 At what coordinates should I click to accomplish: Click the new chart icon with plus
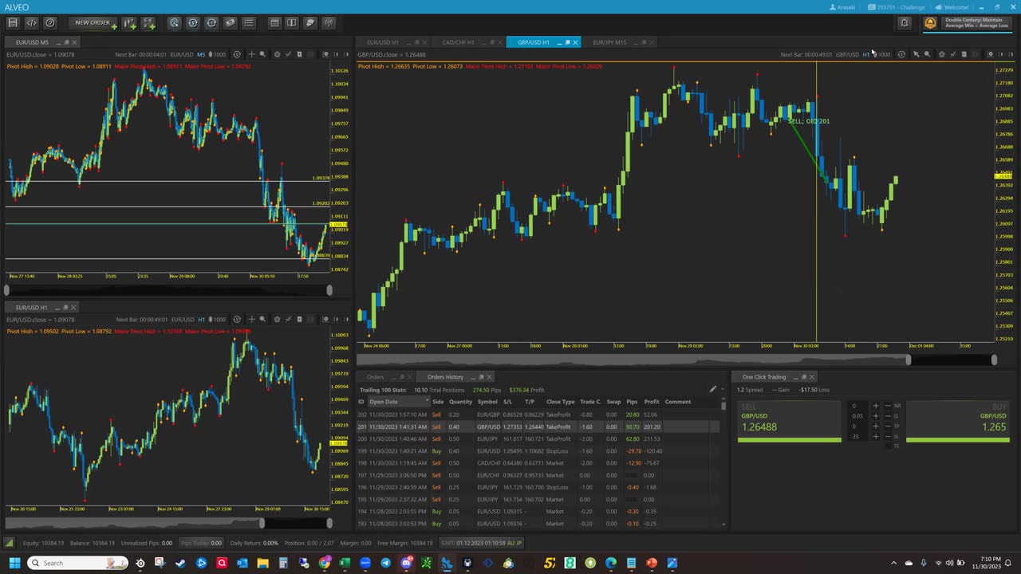[x=129, y=23]
